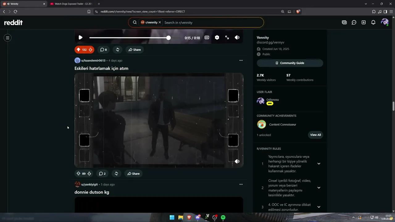
Task: View All community achievements
Action: 315,135
